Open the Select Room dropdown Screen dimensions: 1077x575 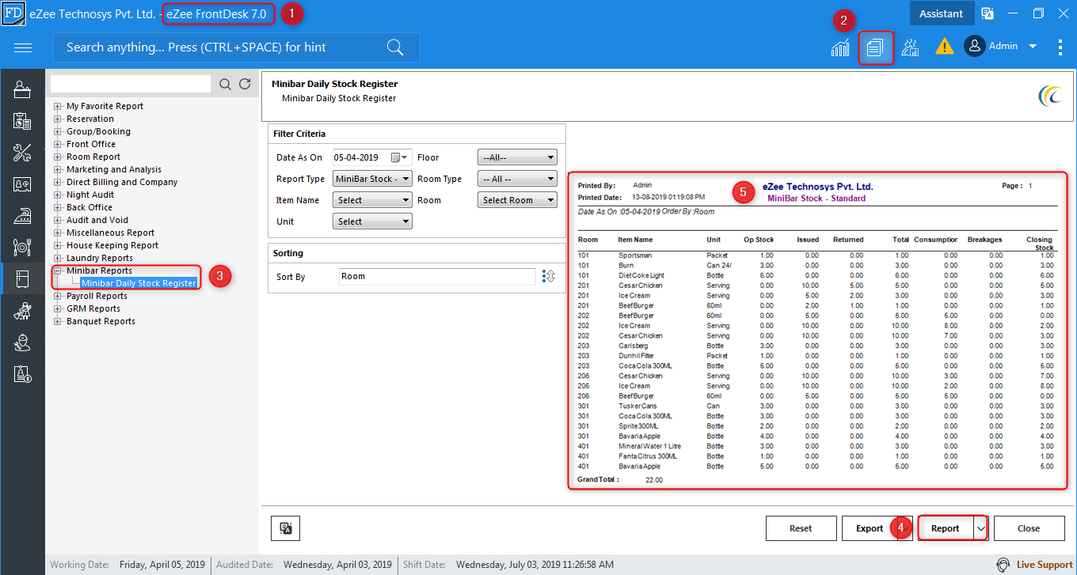517,200
